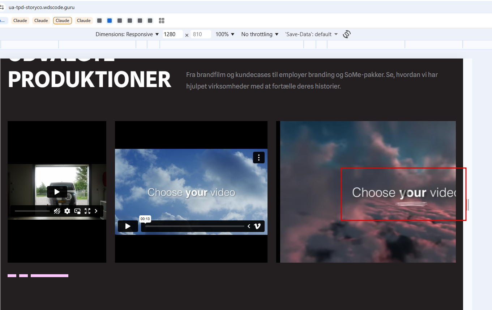This screenshot has width=492, height=310.
Task: Click the long pink carousel pagination bar
Action: 50,276
